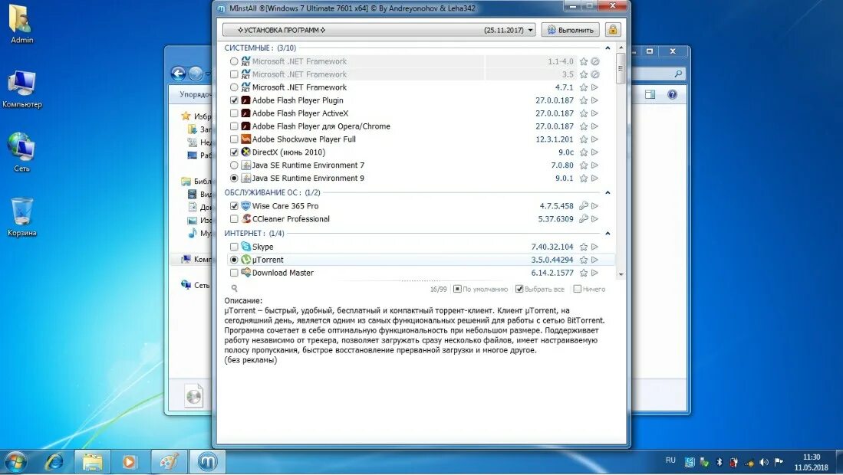Image resolution: width=843 pixels, height=475 pixels.
Task: Click the scroll up arrow of program list
Action: click(621, 48)
